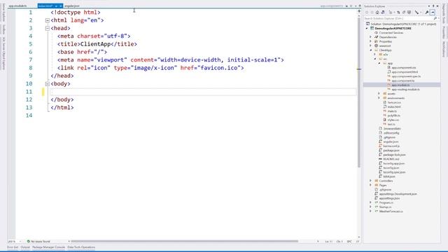
Task: Click the horizontal scrollbar of the code editor
Action: [184, 241]
